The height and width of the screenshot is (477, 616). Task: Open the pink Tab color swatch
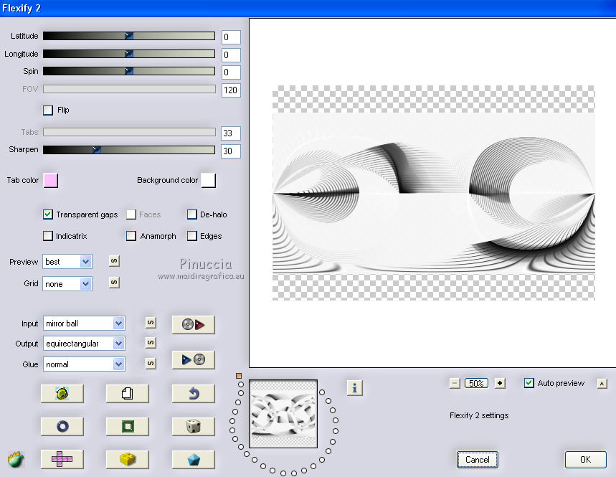[x=51, y=181]
